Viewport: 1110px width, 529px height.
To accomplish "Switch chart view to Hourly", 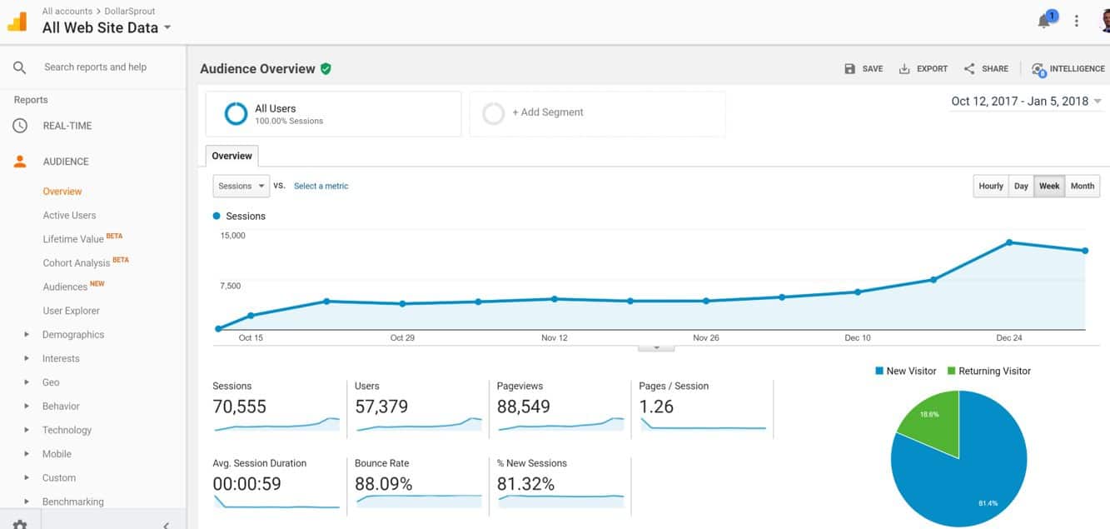I will [990, 186].
